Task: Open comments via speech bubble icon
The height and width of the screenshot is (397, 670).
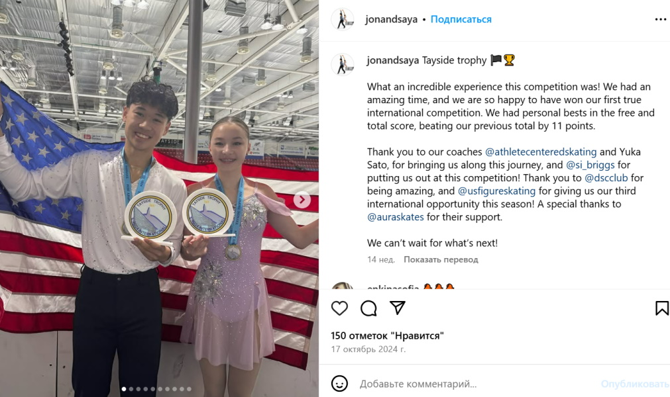Action: pos(368,308)
